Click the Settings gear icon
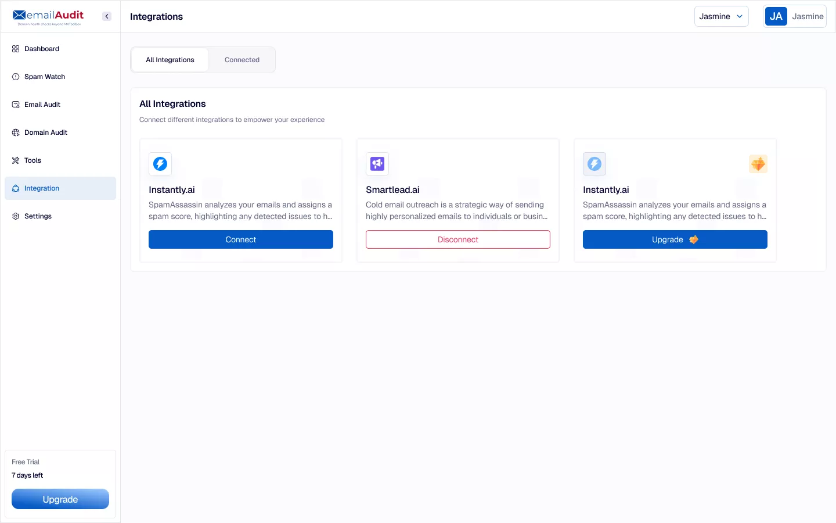Image resolution: width=836 pixels, height=523 pixels. (x=16, y=216)
